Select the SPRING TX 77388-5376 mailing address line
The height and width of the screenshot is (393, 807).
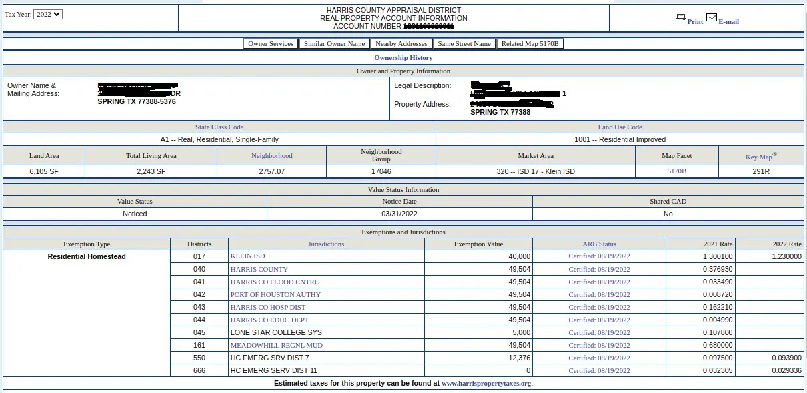(x=137, y=101)
